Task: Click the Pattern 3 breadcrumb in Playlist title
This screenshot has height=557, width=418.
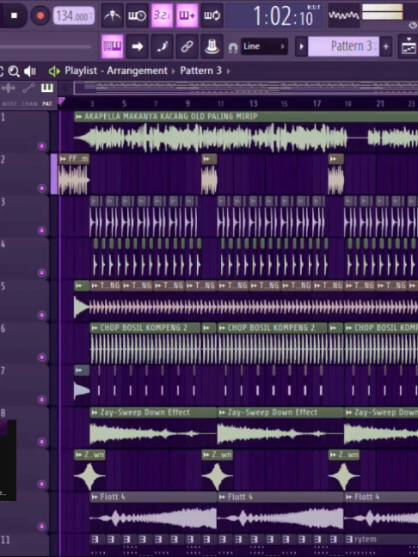Action: point(200,70)
